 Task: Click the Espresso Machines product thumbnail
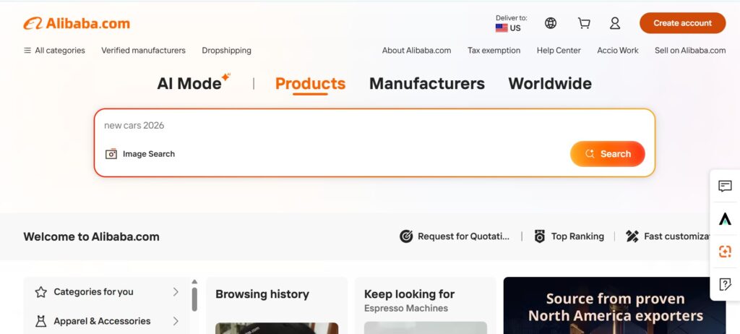[425, 328]
